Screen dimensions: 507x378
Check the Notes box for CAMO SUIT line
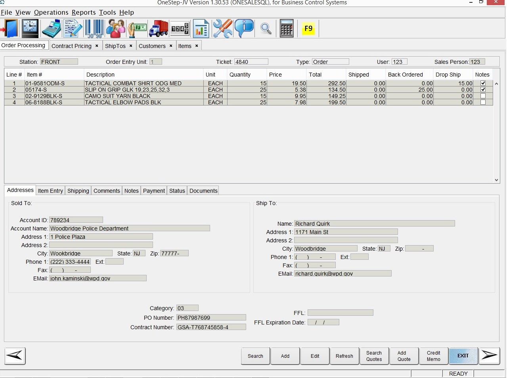pyautogui.click(x=483, y=96)
